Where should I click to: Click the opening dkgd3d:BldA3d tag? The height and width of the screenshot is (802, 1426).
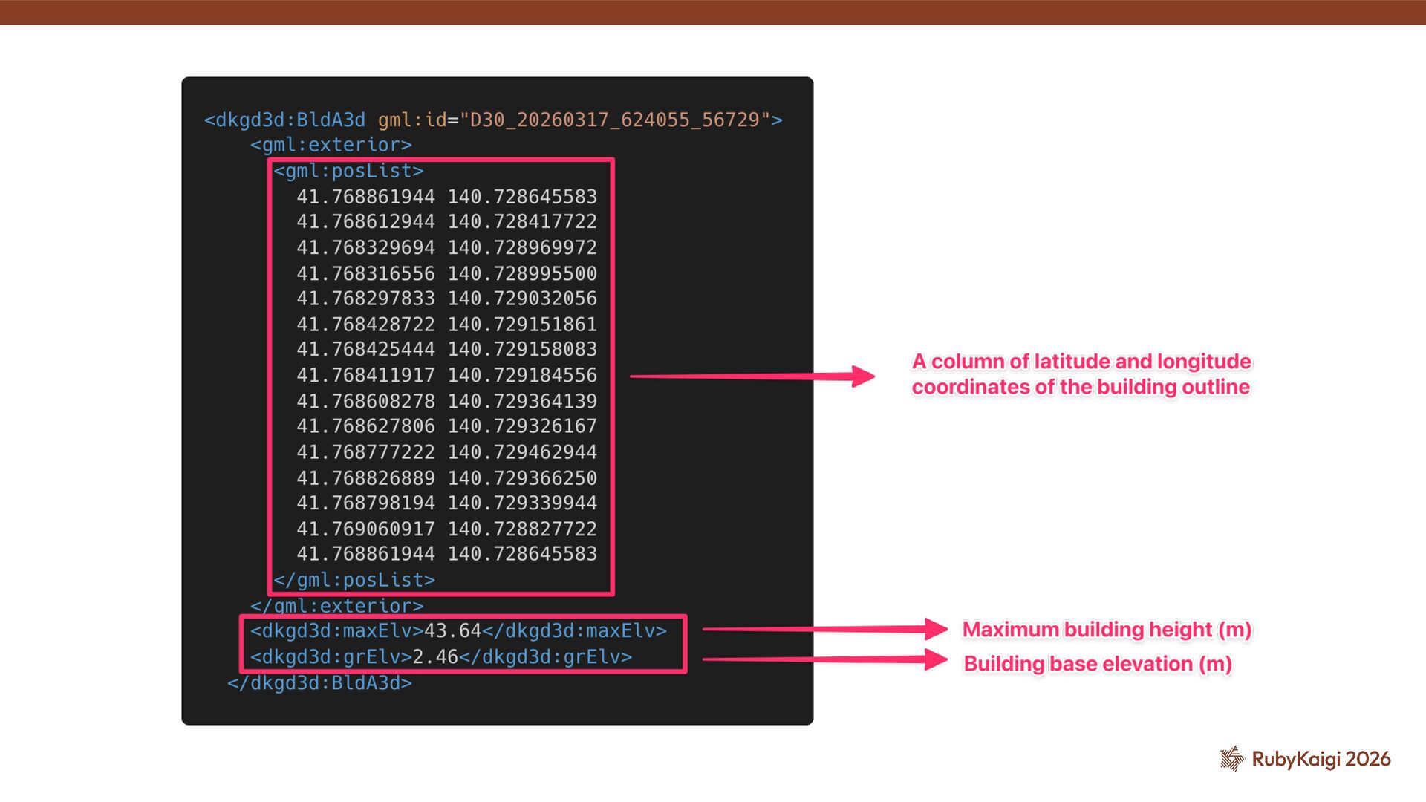(284, 120)
